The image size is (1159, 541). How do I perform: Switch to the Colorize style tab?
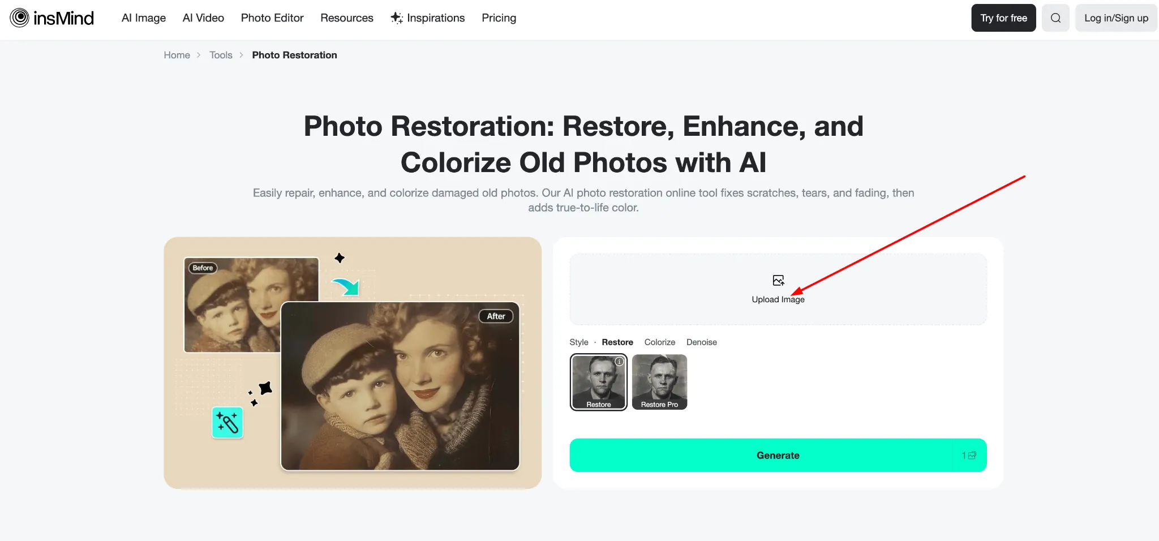(660, 342)
